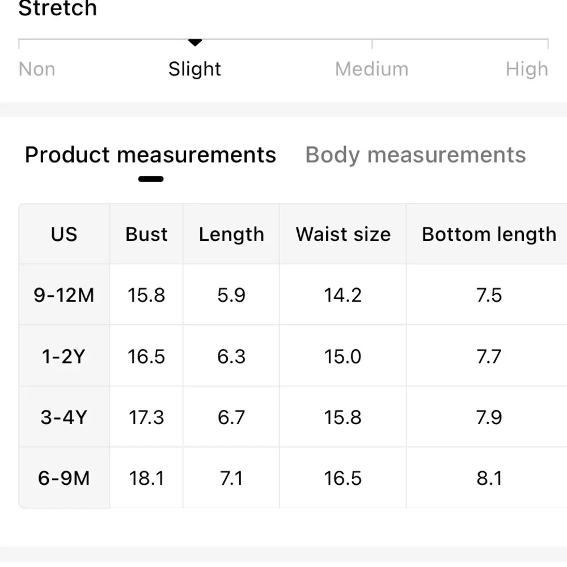Viewport: 567px width, 567px height.
Task: Switch to Body measurements tab
Action: tap(416, 155)
